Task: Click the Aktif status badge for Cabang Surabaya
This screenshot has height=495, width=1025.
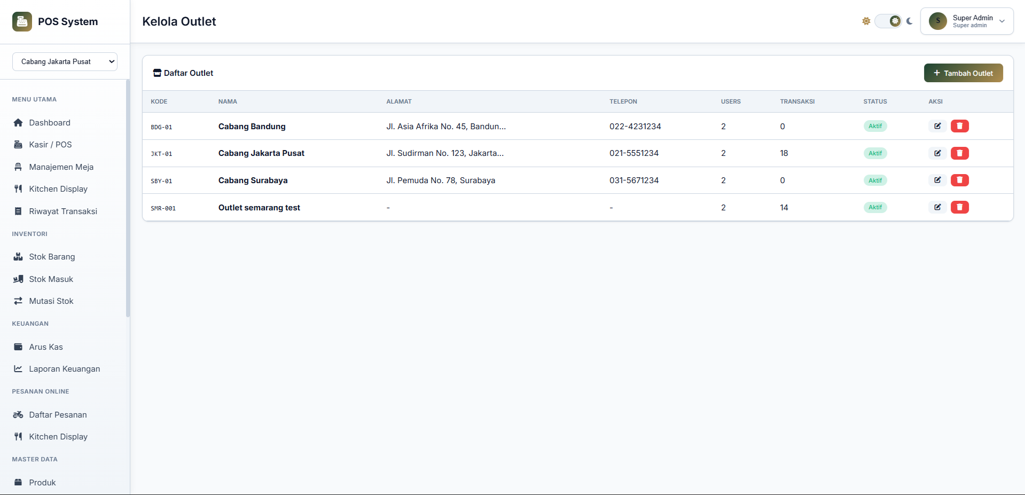Action: pos(875,180)
